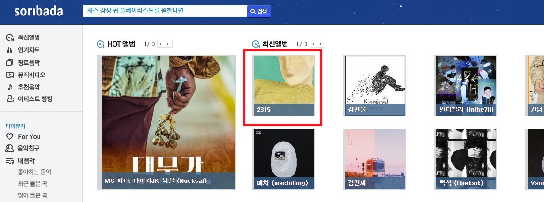The height and width of the screenshot is (202, 544).
Task: Select the 장르음악 sidebar icon
Action: pyautogui.click(x=10, y=63)
